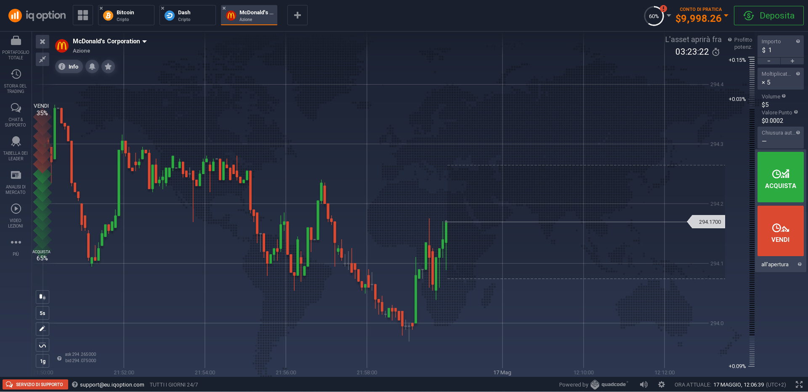The width and height of the screenshot is (808, 392).
Task: Switch to the Bitcoin Cripto tab
Action: pyautogui.click(x=126, y=15)
